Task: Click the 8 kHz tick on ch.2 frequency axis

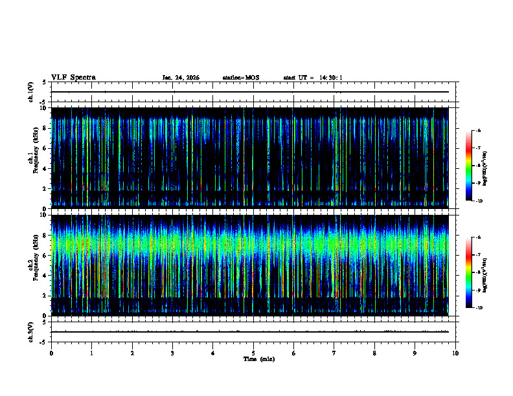Action: click(x=45, y=236)
